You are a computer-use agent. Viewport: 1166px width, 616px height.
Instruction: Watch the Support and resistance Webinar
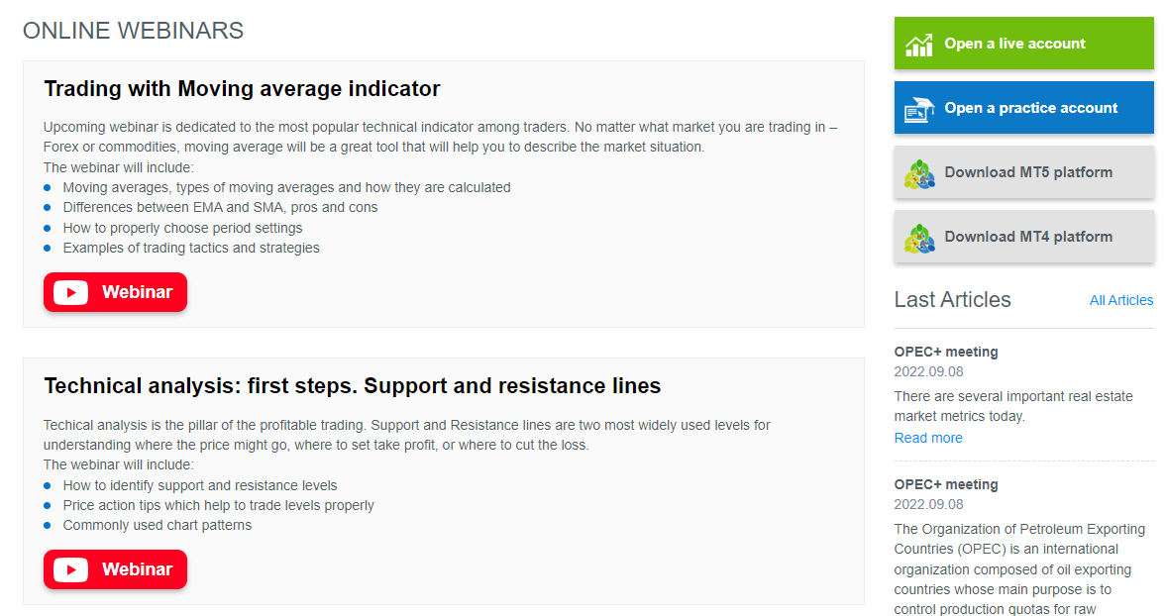coord(115,569)
